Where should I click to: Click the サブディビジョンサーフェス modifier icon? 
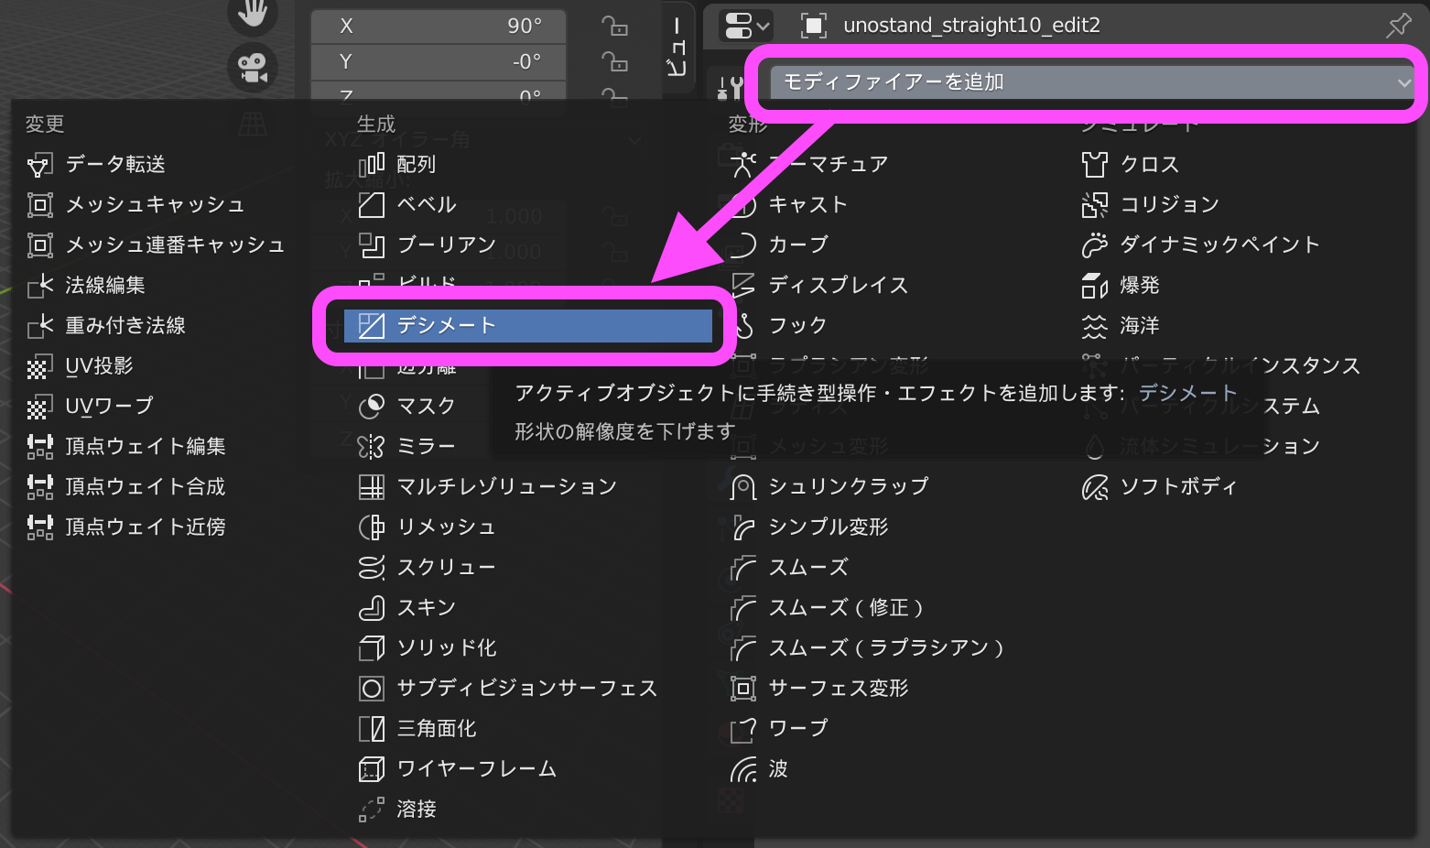pyautogui.click(x=372, y=688)
